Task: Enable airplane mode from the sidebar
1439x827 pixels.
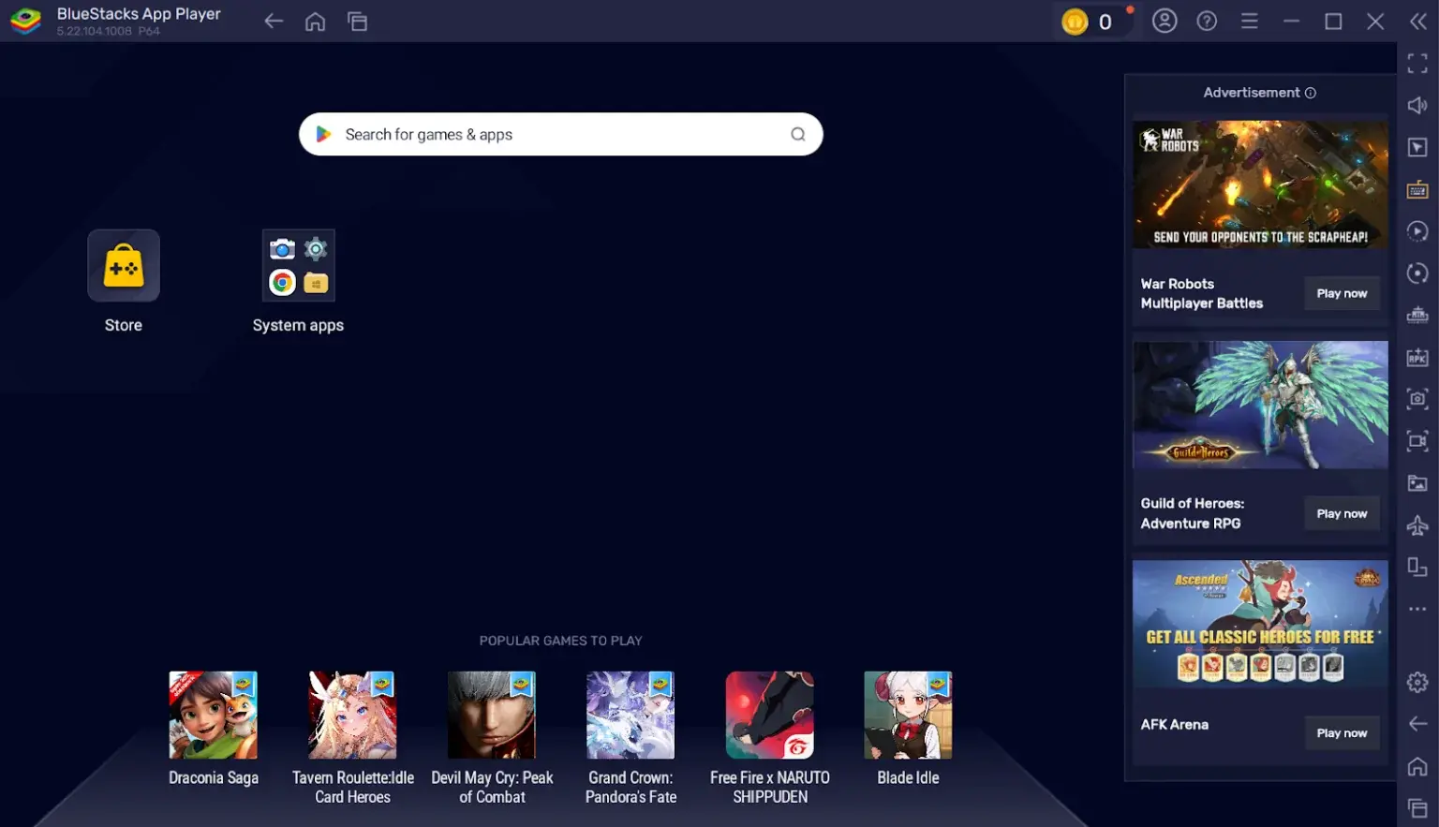Action: [1417, 525]
